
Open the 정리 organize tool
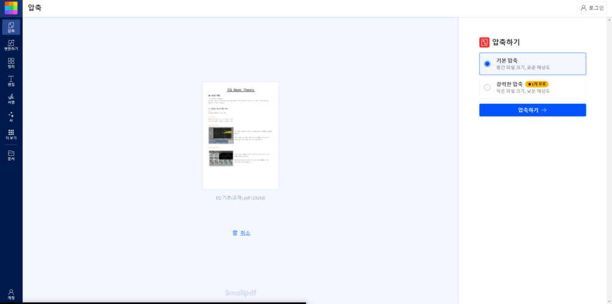point(11,63)
